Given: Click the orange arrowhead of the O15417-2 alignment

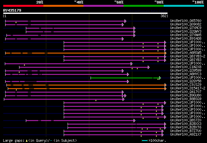Looking at the screenshot, I should (x=166, y=89).
